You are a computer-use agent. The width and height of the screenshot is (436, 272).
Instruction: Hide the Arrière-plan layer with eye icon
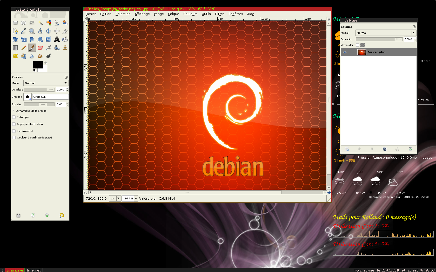pos(345,52)
